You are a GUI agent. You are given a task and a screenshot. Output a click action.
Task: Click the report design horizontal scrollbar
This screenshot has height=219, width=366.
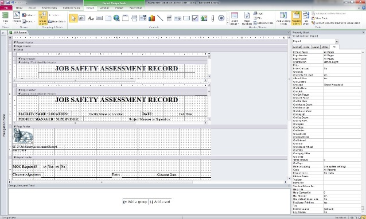(147, 182)
